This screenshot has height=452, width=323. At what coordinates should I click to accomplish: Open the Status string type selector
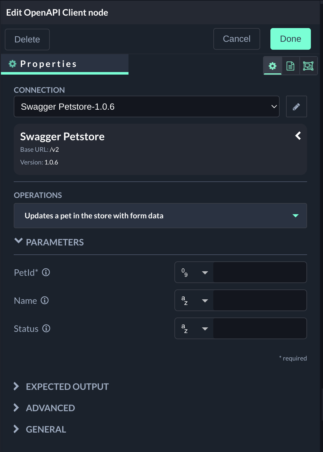(195, 329)
